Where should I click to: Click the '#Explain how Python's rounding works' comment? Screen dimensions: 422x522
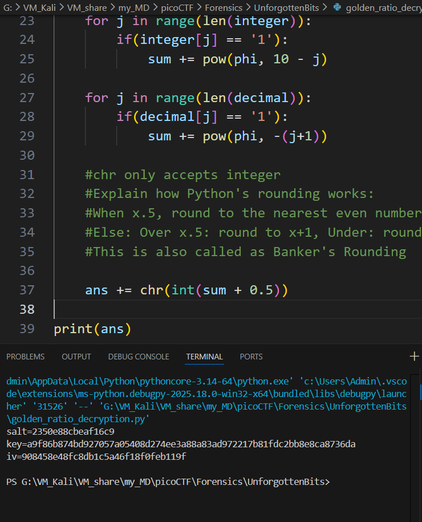pos(230,194)
